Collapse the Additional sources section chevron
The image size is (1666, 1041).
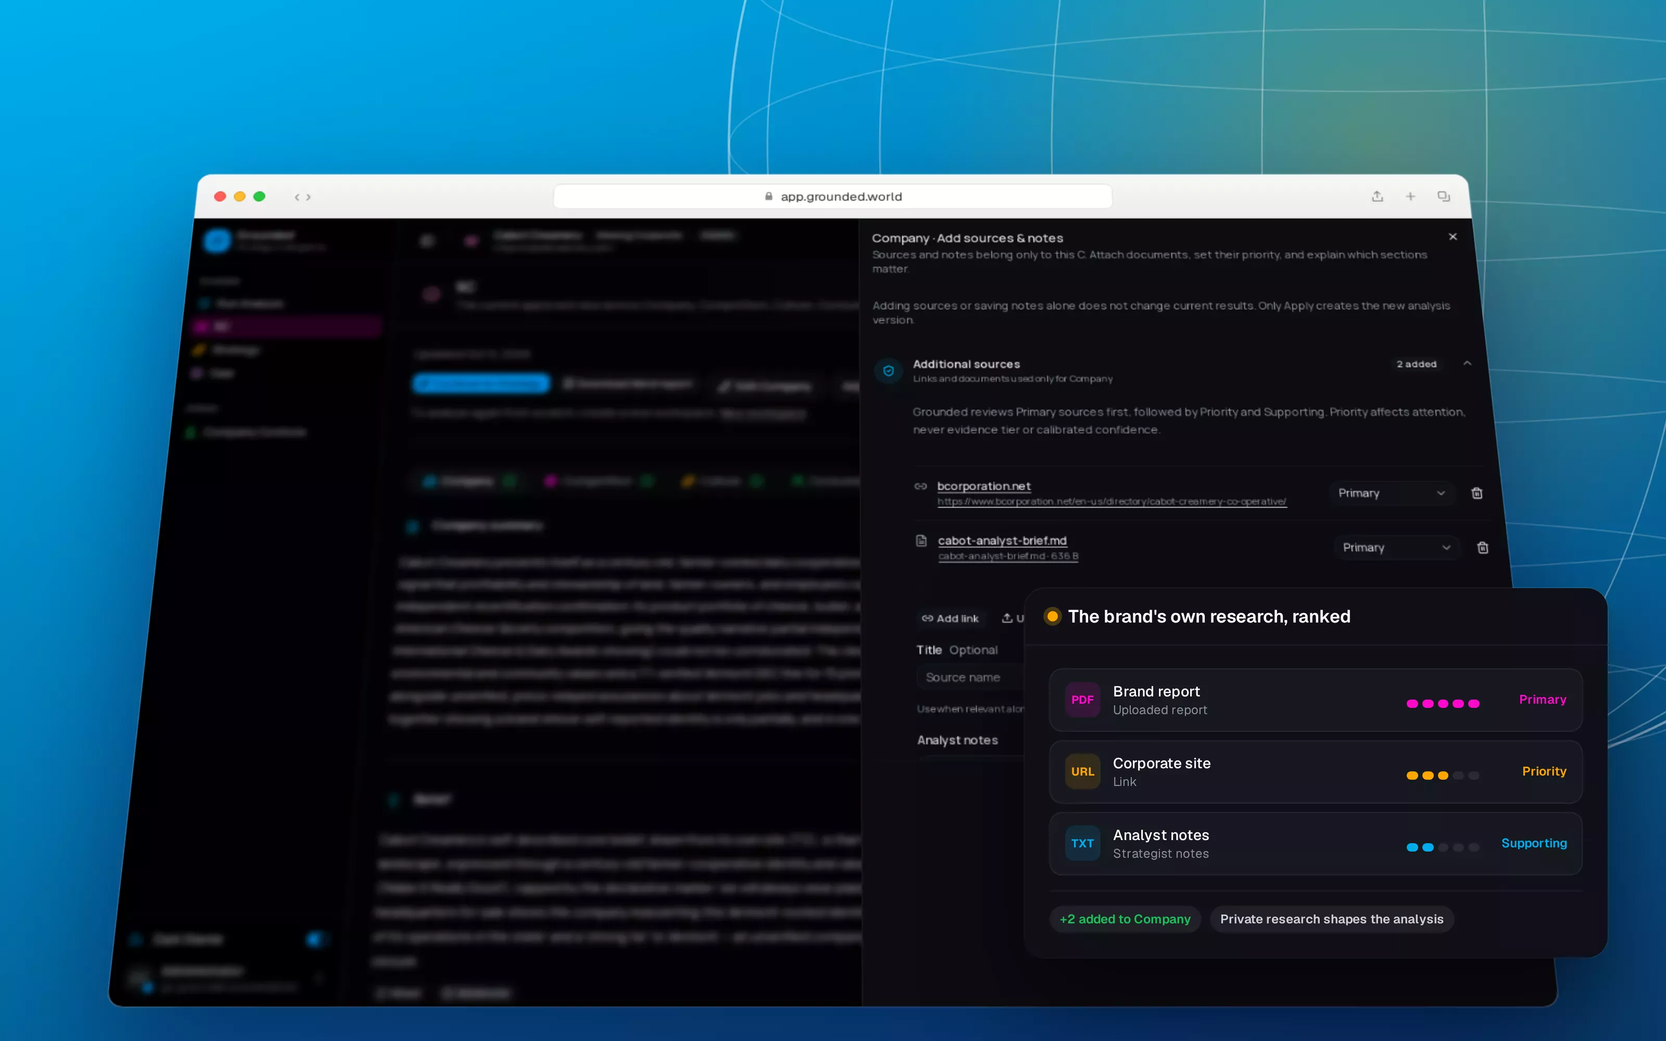pyautogui.click(x=1467, y=363)
